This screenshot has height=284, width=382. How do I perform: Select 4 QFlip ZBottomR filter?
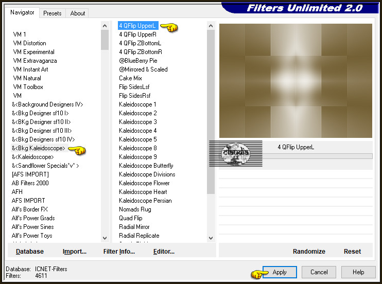[x=141, y=52]
